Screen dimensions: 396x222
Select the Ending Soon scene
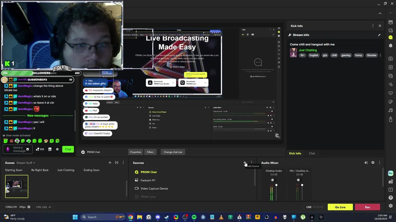[x=92, y=170]
